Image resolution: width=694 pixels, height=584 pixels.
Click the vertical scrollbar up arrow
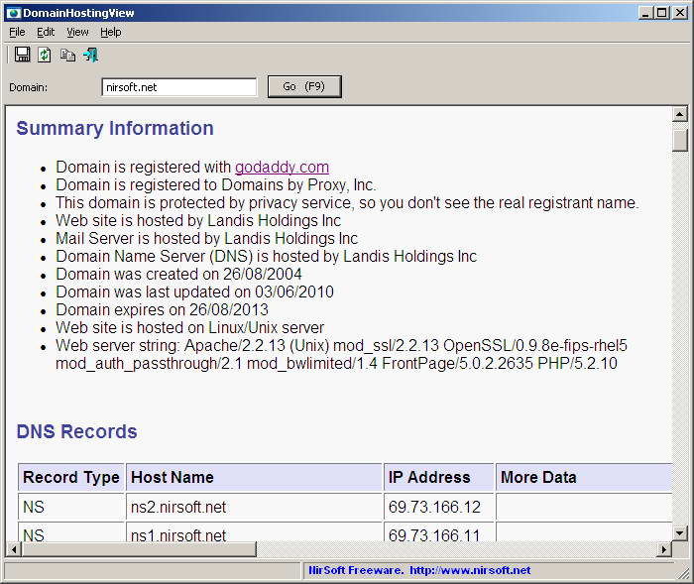(679, 114)
